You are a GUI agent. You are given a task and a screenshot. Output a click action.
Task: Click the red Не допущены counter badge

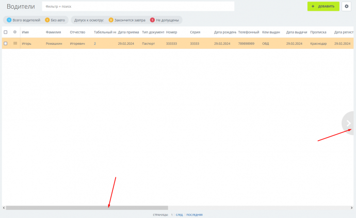(152, 20)
